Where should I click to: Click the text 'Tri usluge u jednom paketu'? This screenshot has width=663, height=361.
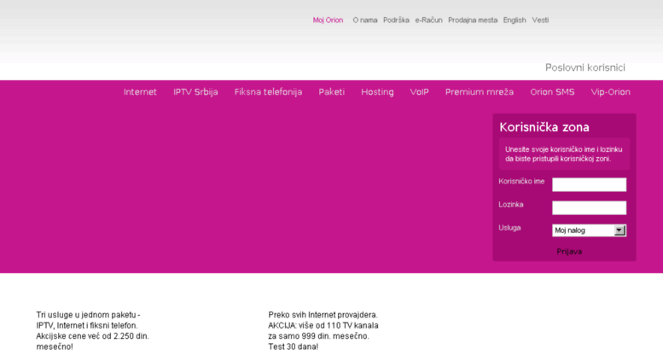coord(86,315)
